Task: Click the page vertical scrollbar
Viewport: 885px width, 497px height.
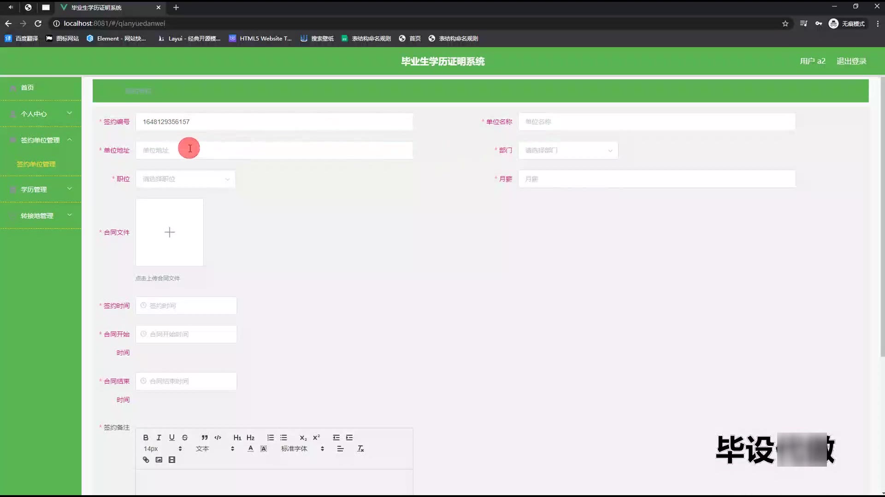Action: coord(882,216)
